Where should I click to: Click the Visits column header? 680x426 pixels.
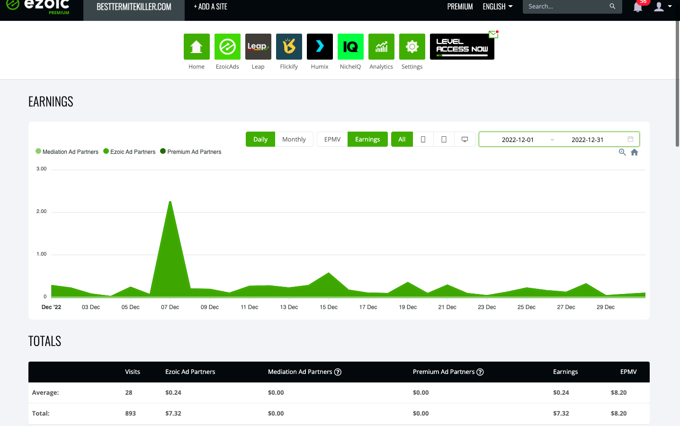click(x=133, y=372)
